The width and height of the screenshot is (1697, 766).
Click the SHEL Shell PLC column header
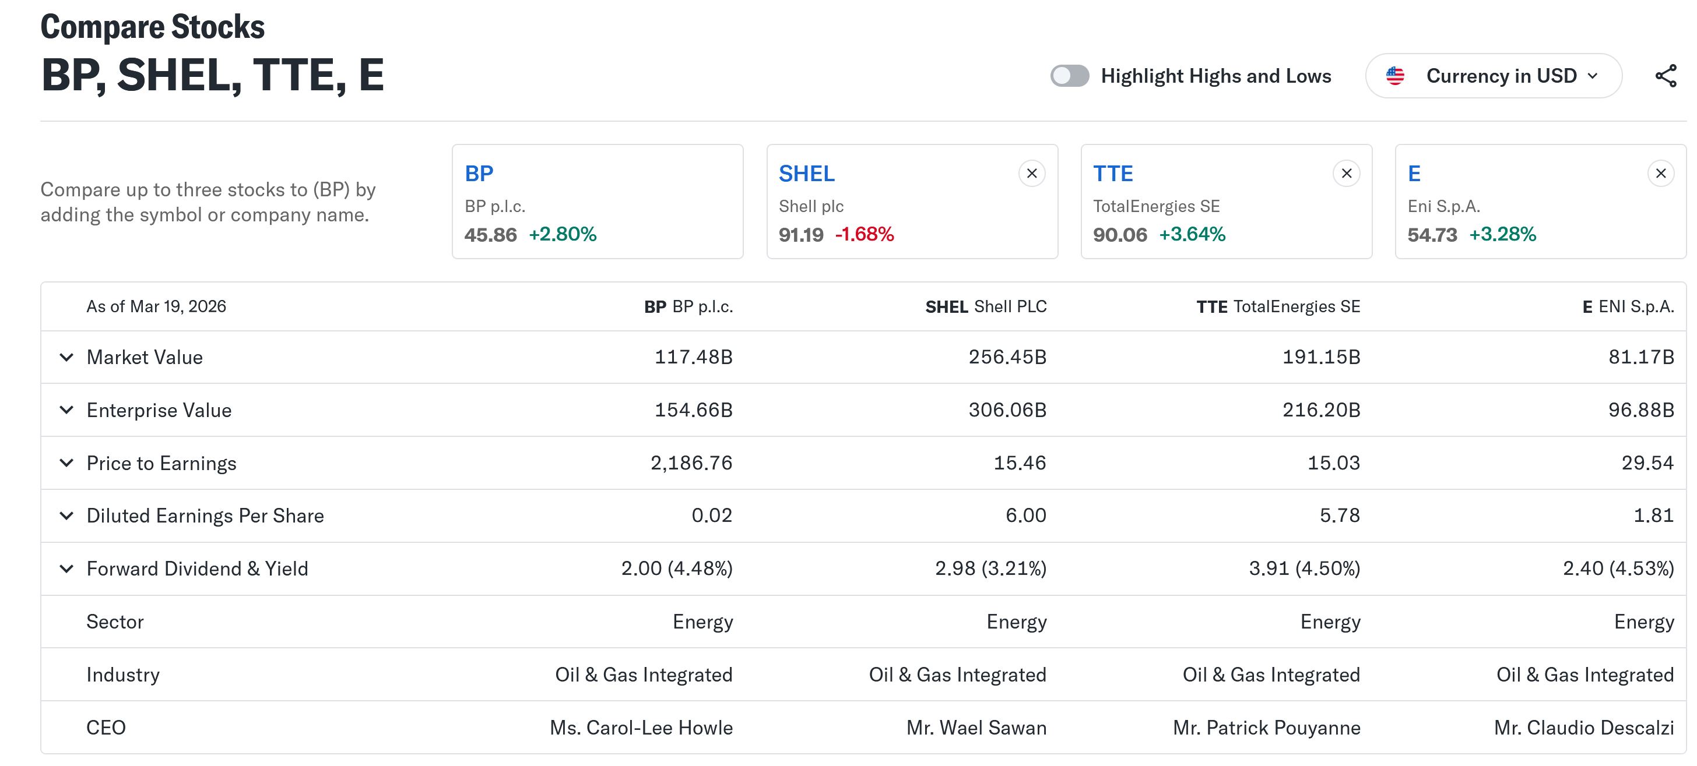pyautogui.click(x=986, y=306)
